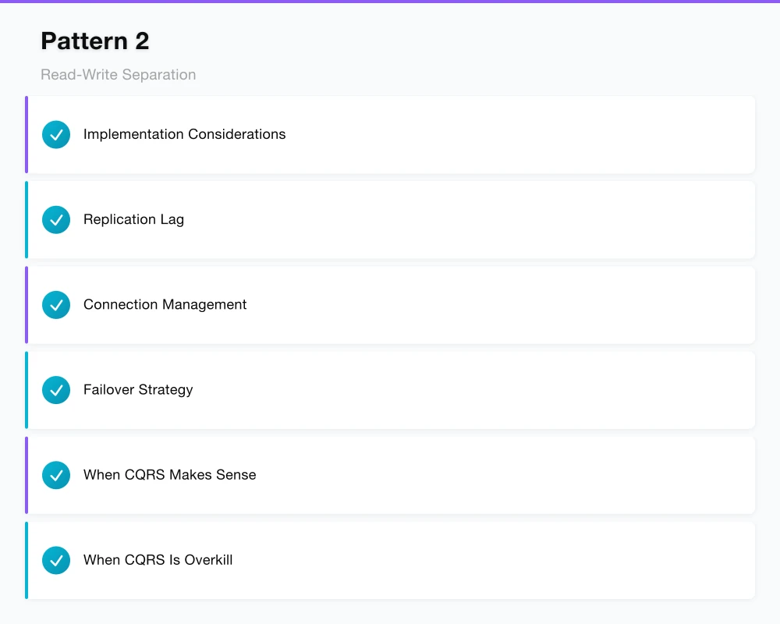The image size is (780, 624).
Task: Click the teal accent bar of Failover Strategy card
Action: click(x=27, y=390)
